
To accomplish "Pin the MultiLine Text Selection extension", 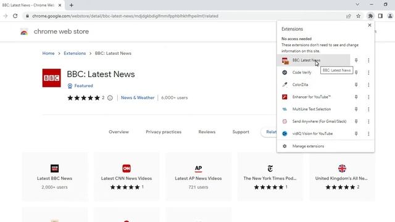I will 356,109.
